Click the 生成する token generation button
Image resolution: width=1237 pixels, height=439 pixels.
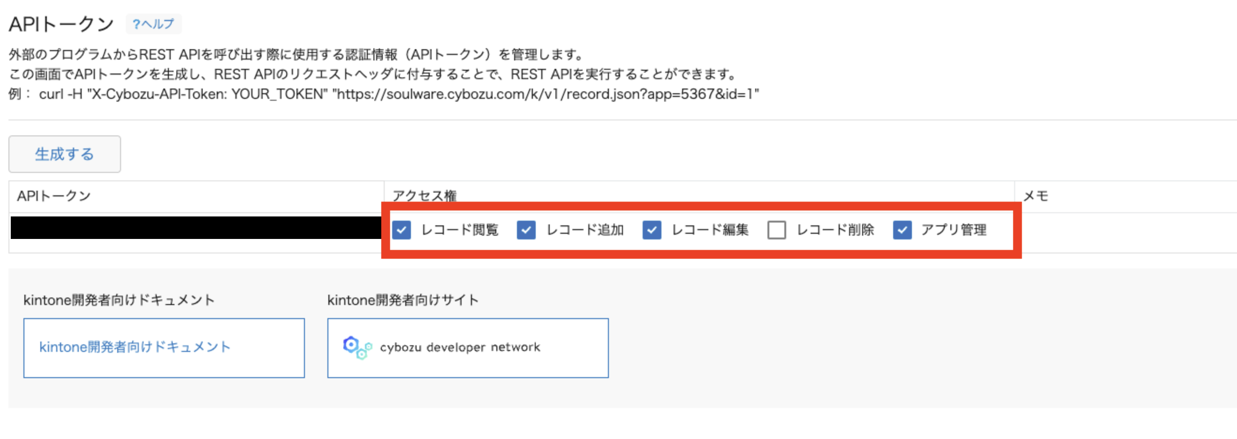[64, 154]
